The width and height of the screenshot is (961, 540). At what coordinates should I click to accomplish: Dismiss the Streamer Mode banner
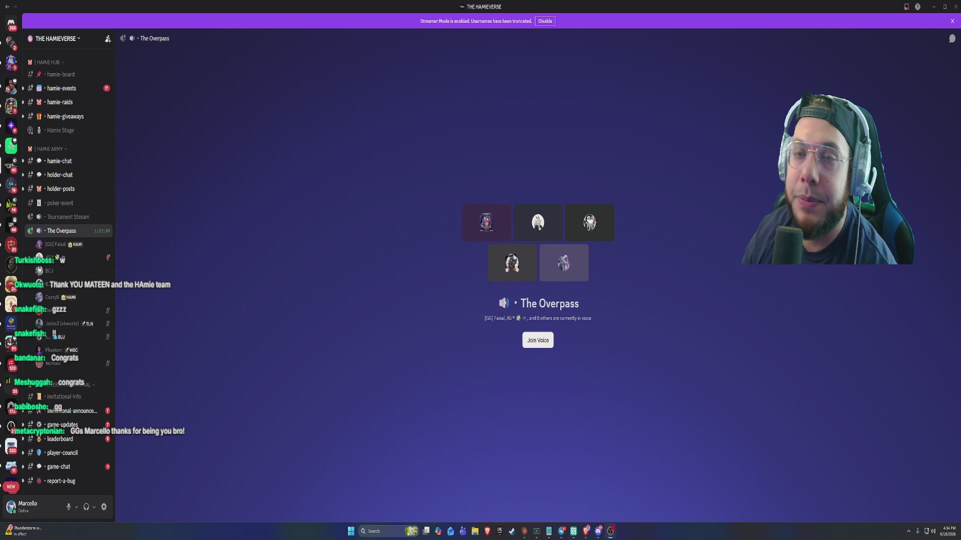click(x=952, y=21)
